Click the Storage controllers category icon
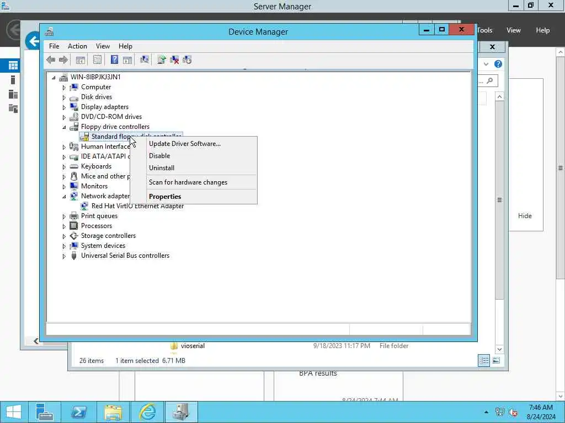Screen dimensions: 565x423 [x=74, y=236]
